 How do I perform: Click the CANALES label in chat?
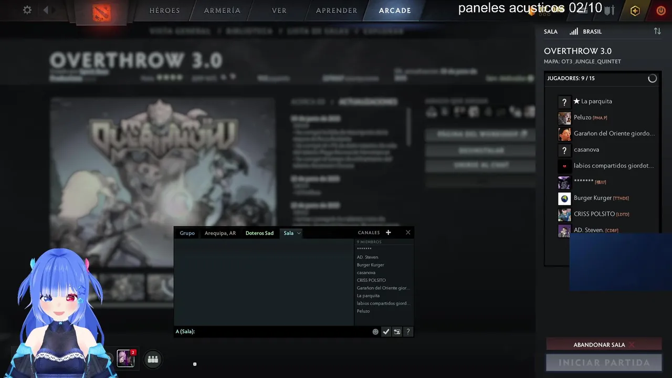(369, 233)
